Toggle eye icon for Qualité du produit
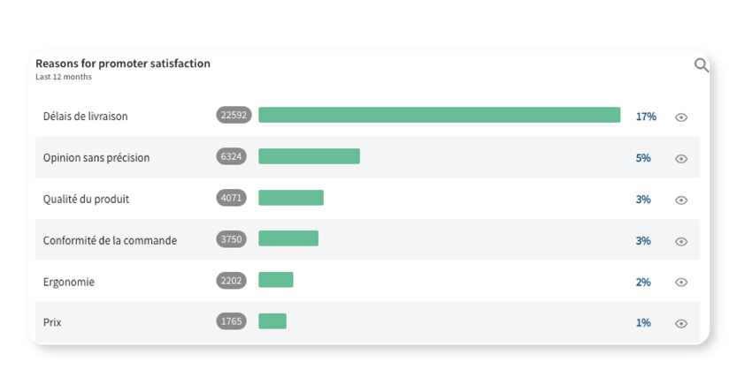The width and height of the screenshot is (752, 385). [x=681, y=200]
